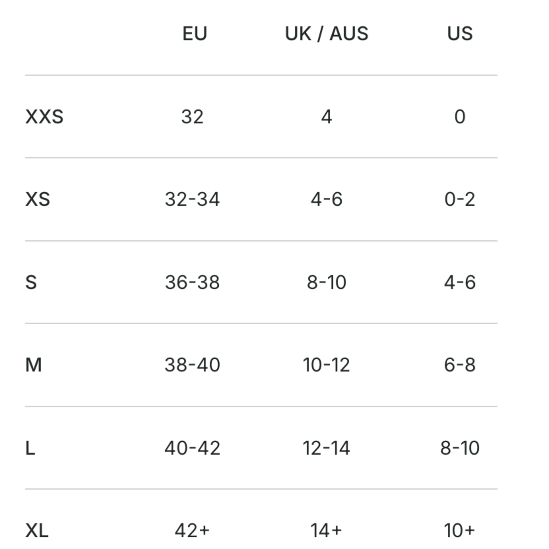Select US value 10+ for XL
The image size is (549, 549).
tap(460, 530)
